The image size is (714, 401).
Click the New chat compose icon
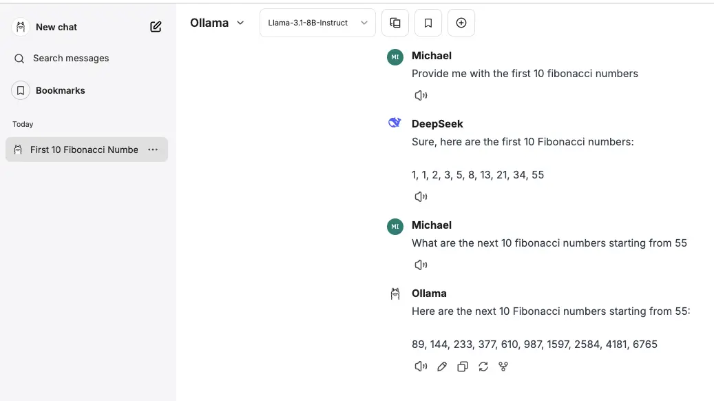pos(156,26)
